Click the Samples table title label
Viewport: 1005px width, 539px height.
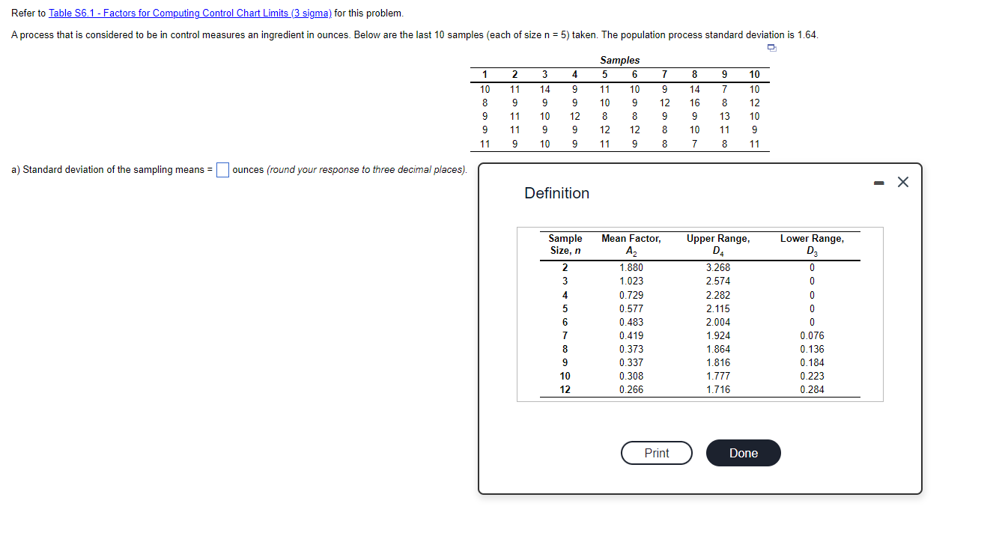click(x=620, y=60)
